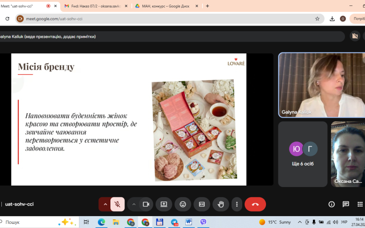Screen dimensions: 365x228
Task: Toggle the camera on or off
Action: coord(146,204)
